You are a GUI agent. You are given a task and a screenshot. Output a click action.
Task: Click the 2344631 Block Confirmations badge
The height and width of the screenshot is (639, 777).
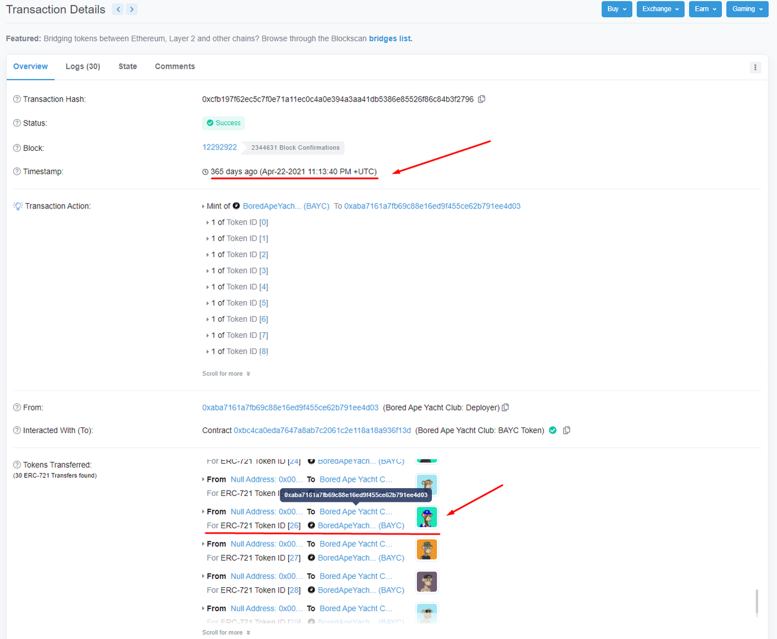point(292,148)
